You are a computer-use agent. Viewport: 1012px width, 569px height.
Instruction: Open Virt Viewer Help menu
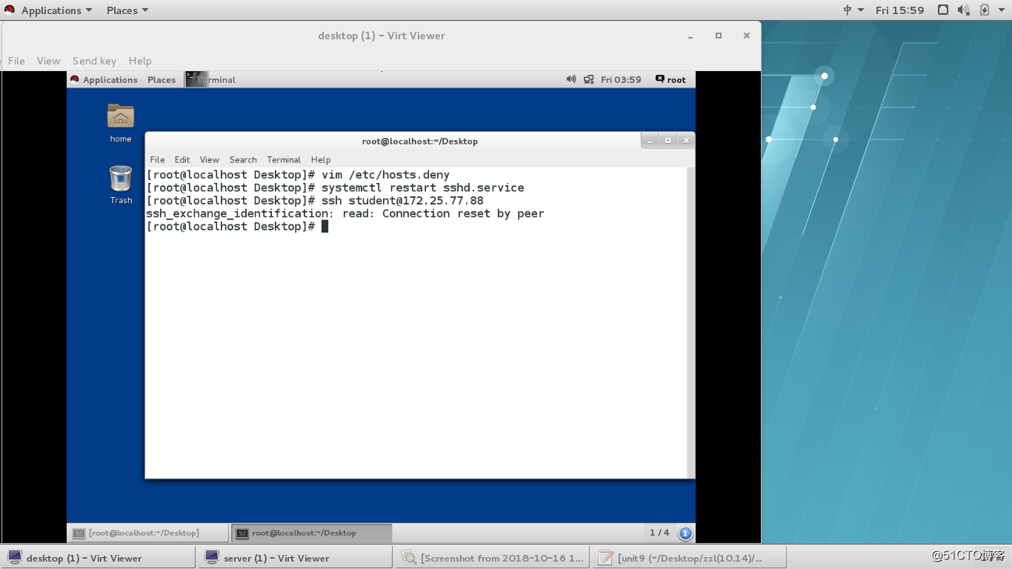(140, 61)
